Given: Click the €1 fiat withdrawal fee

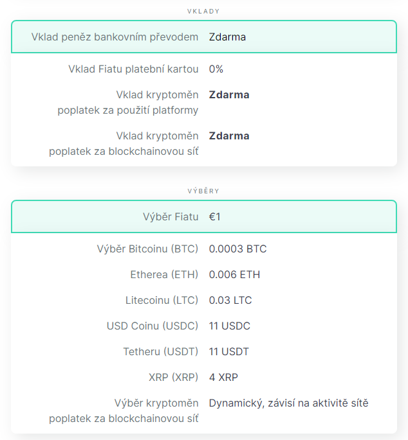Looking at the screenshot, I should point(215,216).
